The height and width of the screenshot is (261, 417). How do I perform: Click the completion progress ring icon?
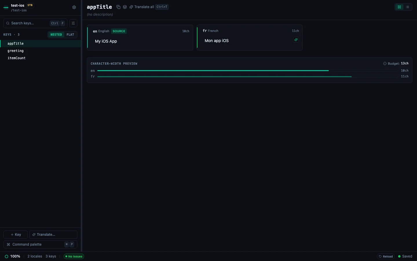coord(6,256)
